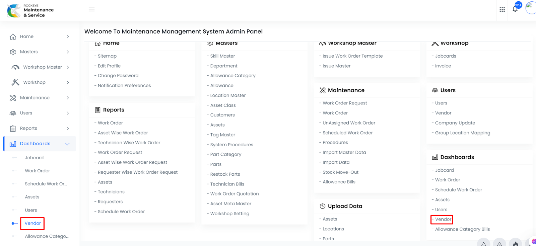Open Tag Master link
Viewport: 536px width, 246px height.
[x=223, y=135]
